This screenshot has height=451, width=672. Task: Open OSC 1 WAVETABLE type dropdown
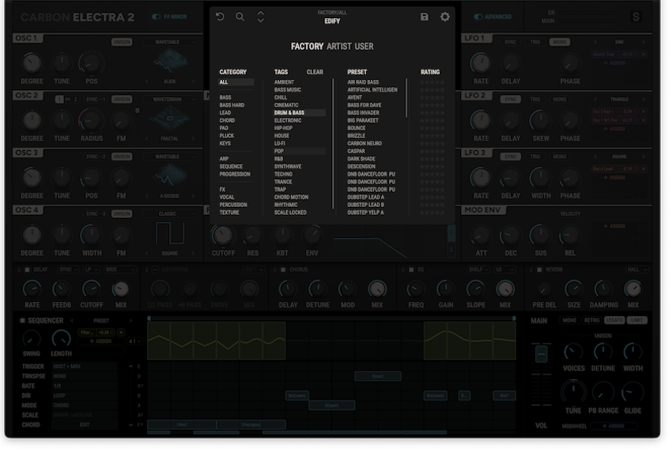(170, 42)
